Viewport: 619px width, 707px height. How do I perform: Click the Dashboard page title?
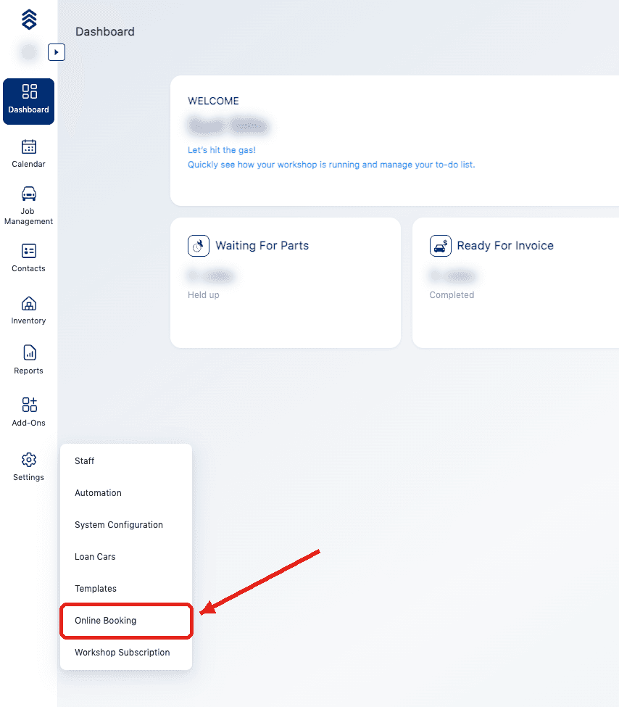click(105, 32)
